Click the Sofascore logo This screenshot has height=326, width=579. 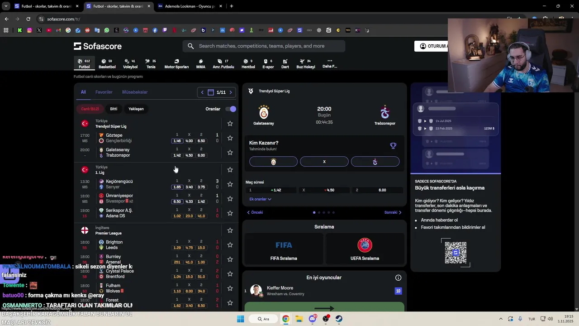pyautogui.click(x=98, y=46)
